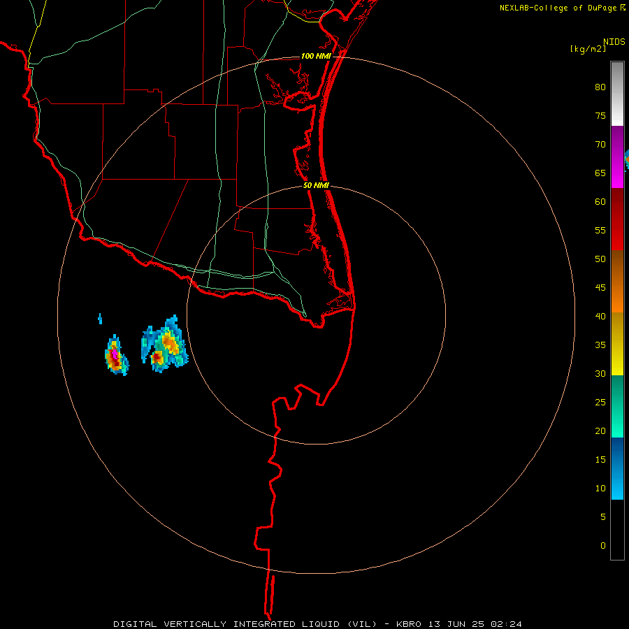The image size is (629, 629).
Task: Click the color scale value 10
Action: pos(600,489)
